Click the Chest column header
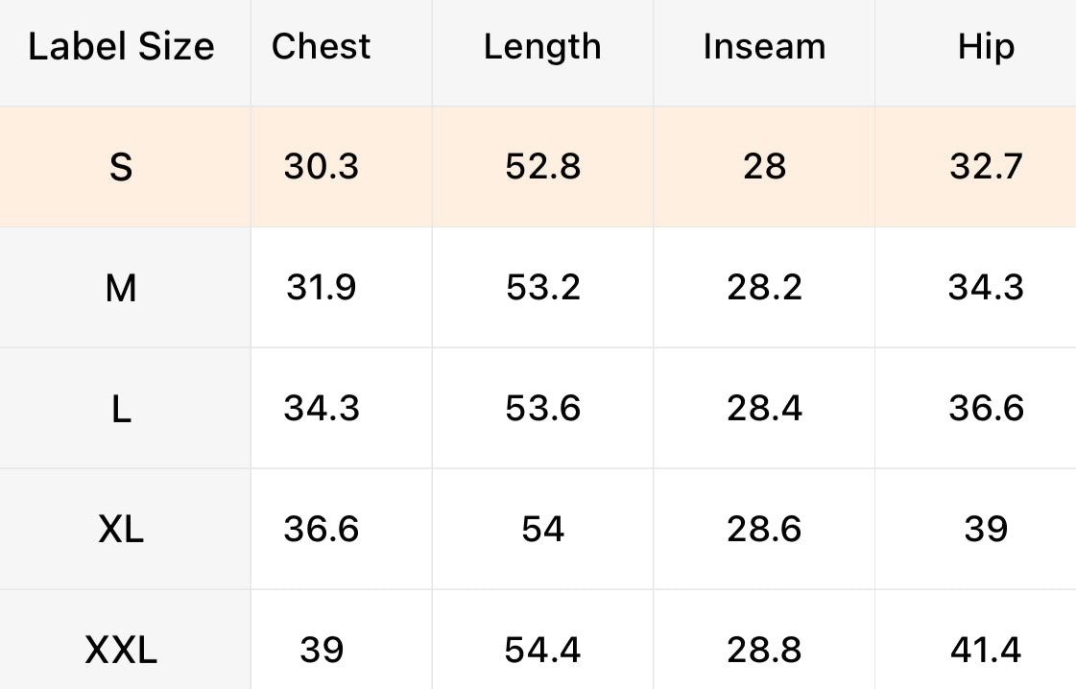The height and width of the screenshot is (689, 1076). tap(321, 47)
